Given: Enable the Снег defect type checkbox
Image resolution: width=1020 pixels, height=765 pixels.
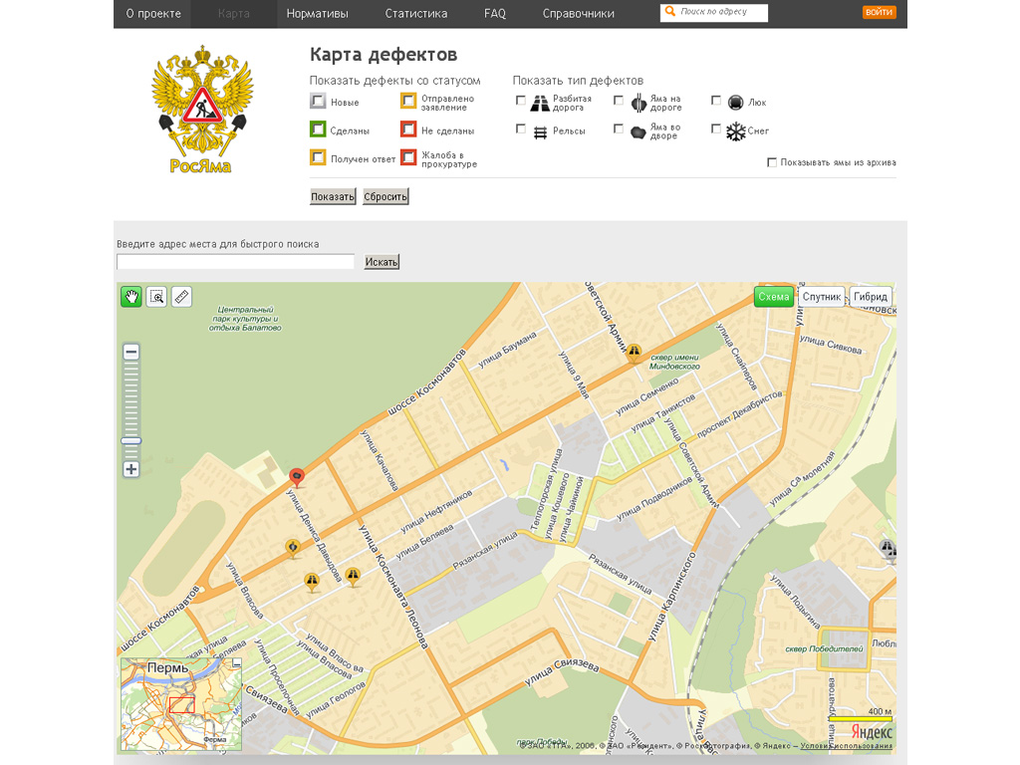Looking at the screenshot, I should pyautogui.click(x=716, y=128).
